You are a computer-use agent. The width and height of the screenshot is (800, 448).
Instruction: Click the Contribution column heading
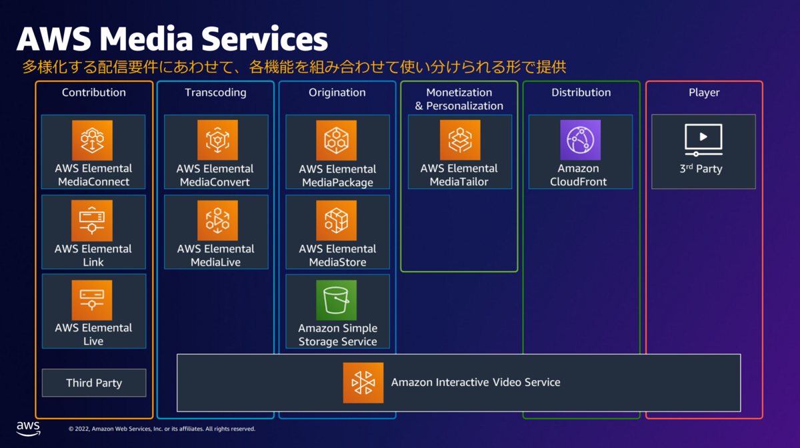click(94, 93)
